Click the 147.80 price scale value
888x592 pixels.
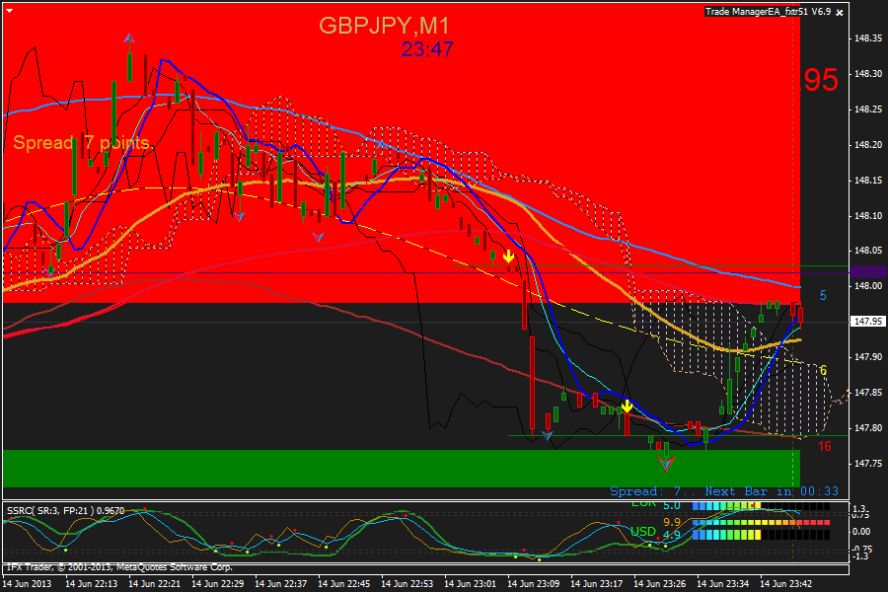point(868,427)
